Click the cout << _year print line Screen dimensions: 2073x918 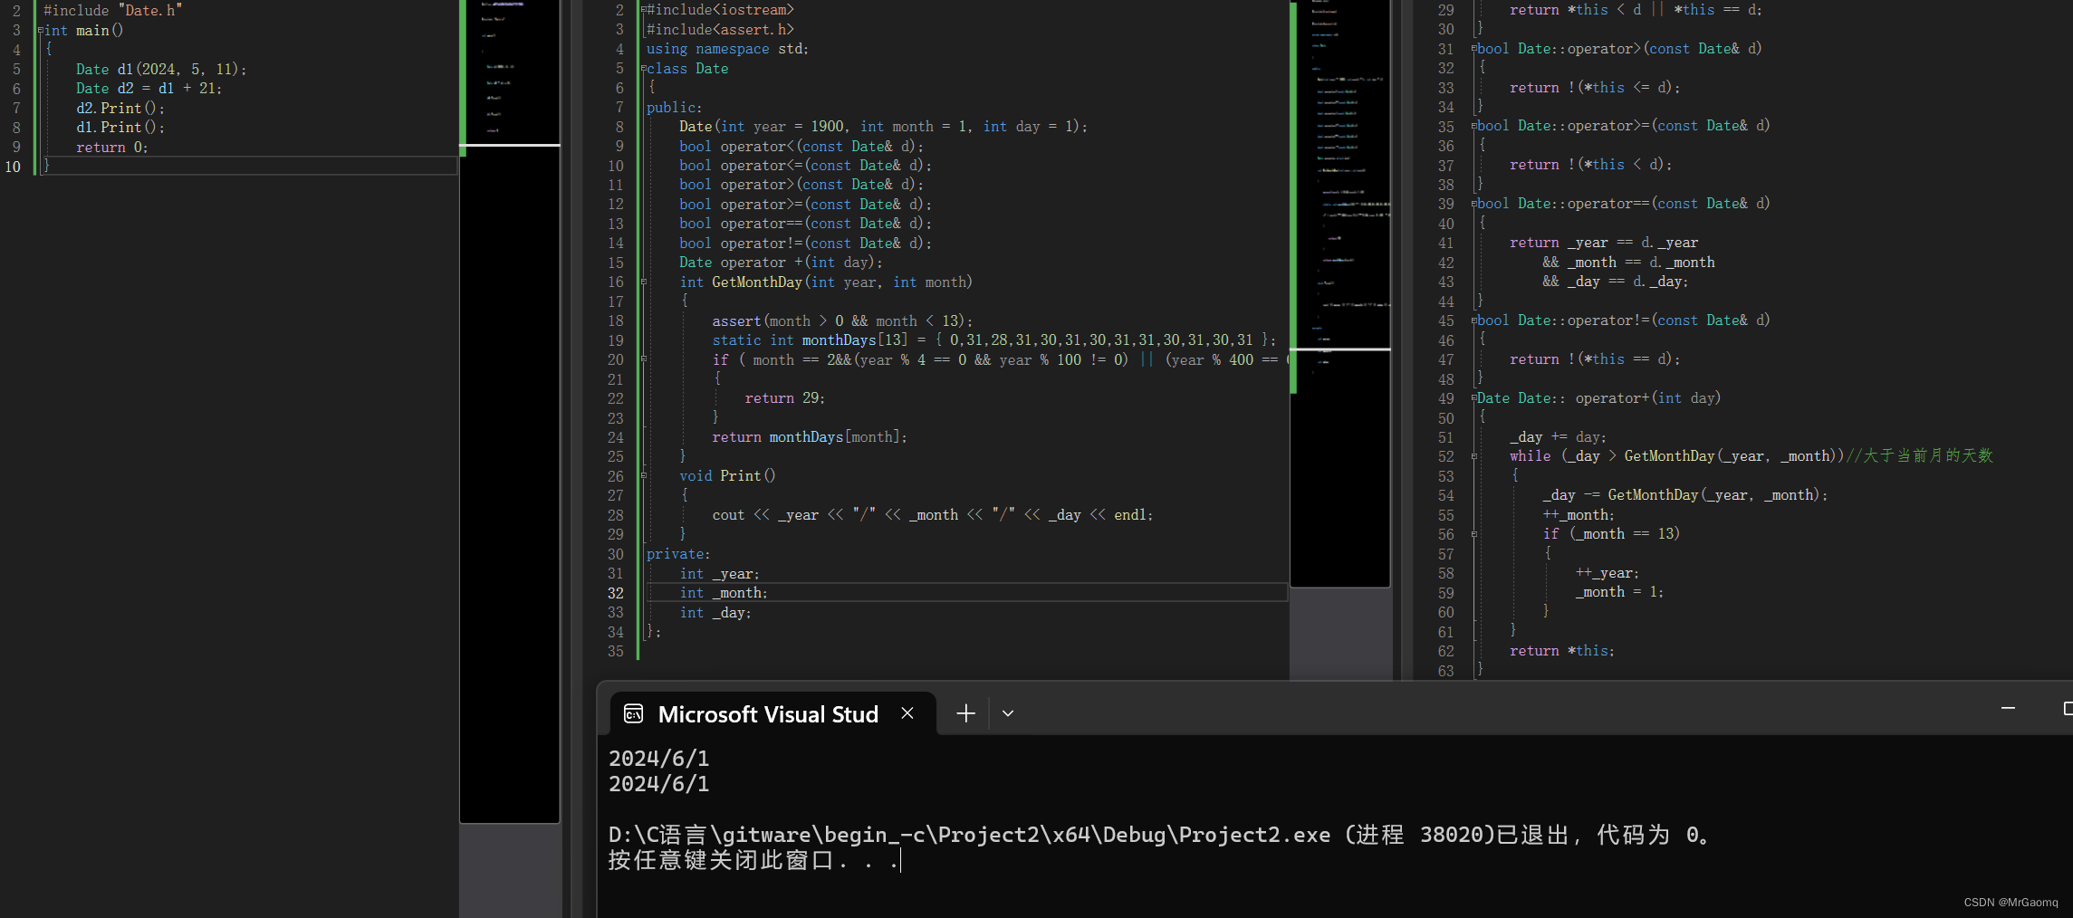tap(933, 515)
